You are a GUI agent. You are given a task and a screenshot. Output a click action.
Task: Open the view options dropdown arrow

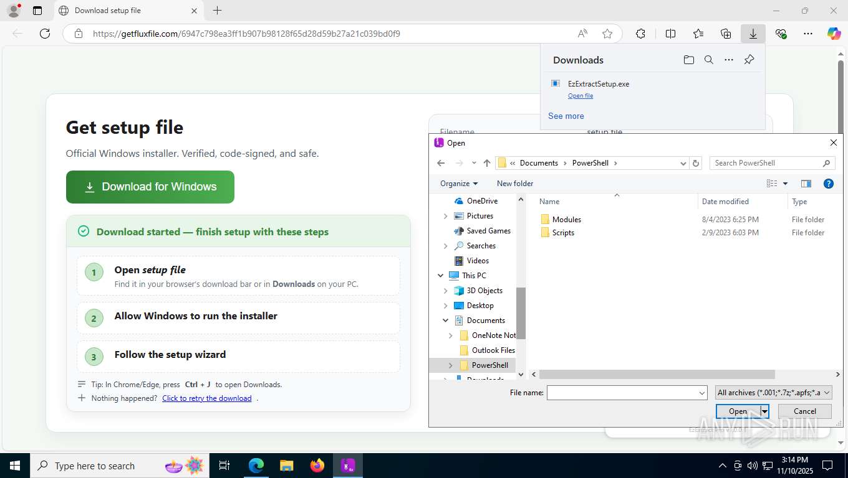785,184
